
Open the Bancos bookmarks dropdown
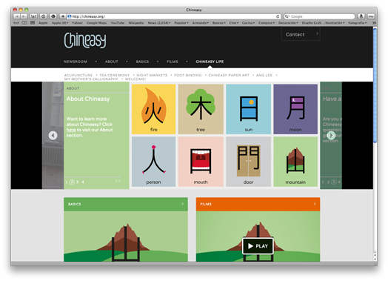click(x=219, y=23)
